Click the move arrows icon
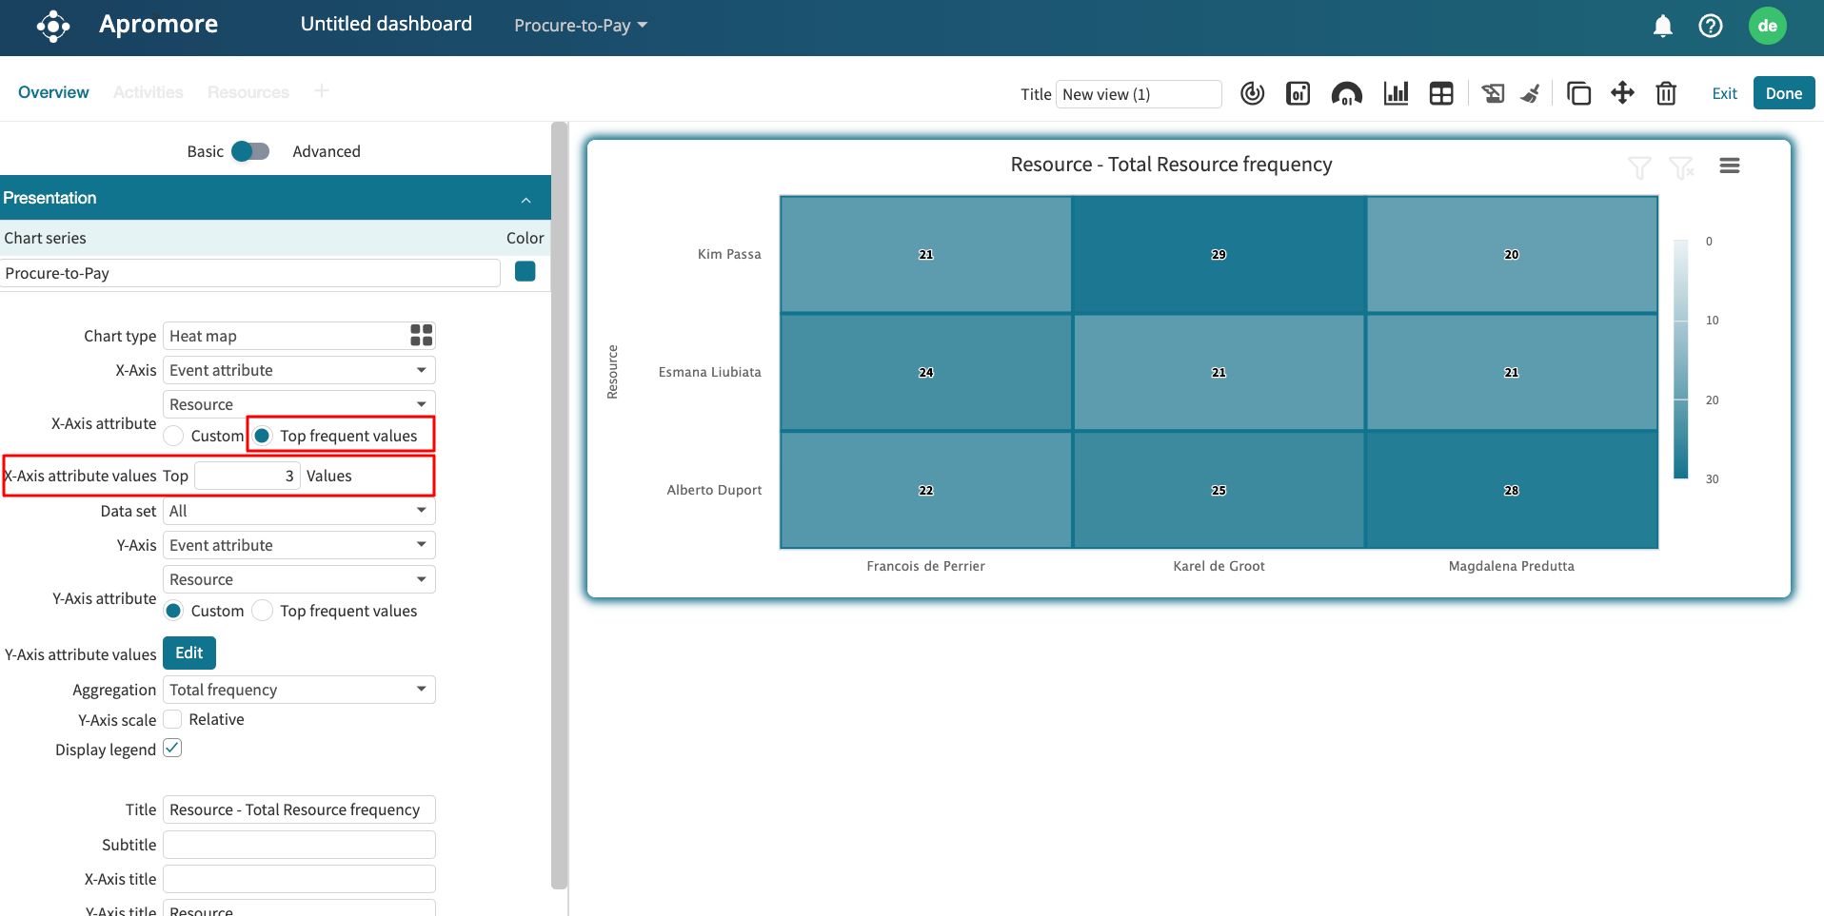This screenshot has height=916, width=1824. pyautogui.click(x=1622, y=93)
